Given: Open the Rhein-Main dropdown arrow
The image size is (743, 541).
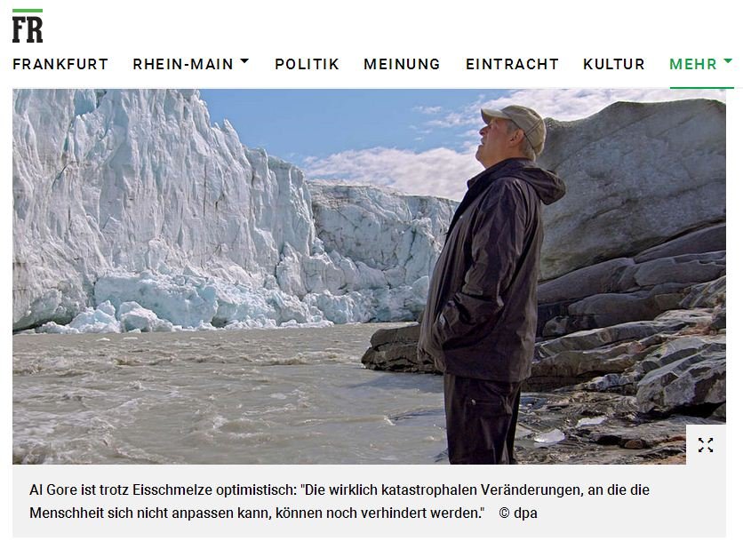Looking at the screenshot, I should [244, 61].
